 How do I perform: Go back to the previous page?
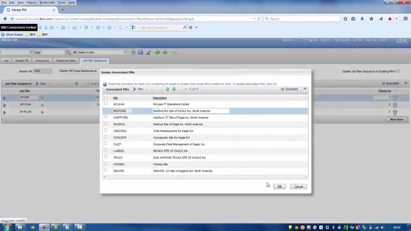(x=5, y=19)
